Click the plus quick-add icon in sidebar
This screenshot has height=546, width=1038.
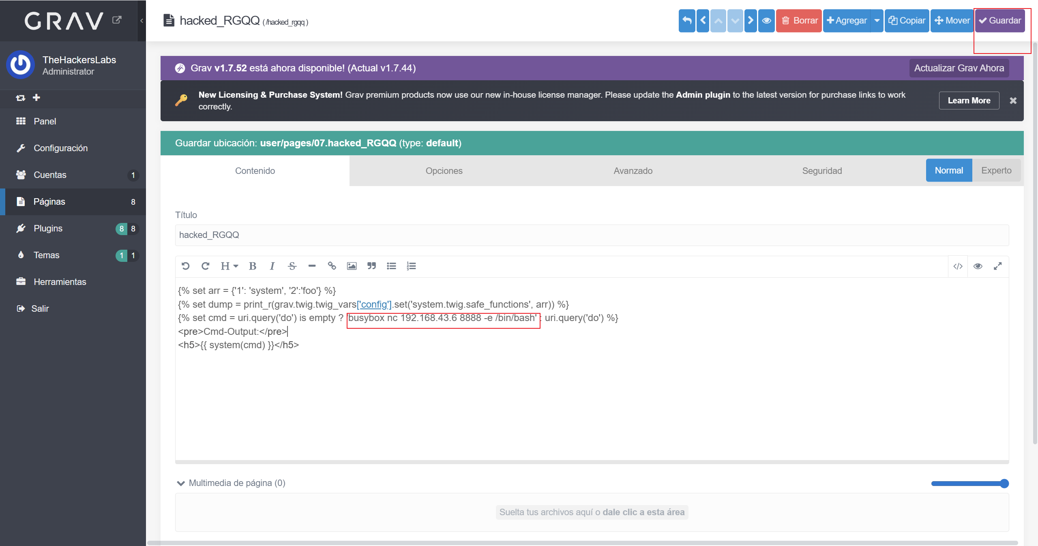pyautogui.click(x=36, y=97)
